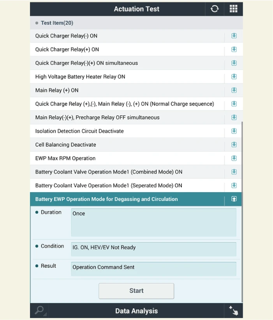The image size is (273, 320).
Task: Expand Quick Charger Relay(-)(+) ON simultaneous
Action: (x=234, y=63)
